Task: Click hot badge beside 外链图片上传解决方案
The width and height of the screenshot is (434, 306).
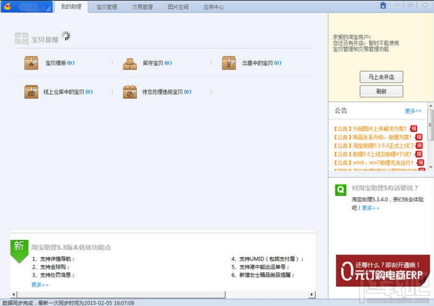Action: click(x=414, y=129)
